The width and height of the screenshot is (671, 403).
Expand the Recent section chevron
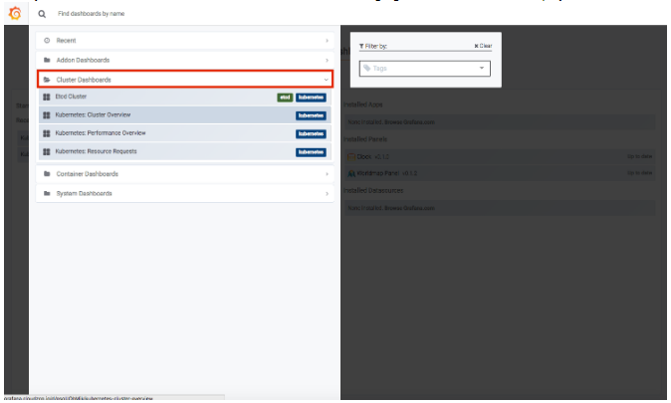[x=327, y=41]
